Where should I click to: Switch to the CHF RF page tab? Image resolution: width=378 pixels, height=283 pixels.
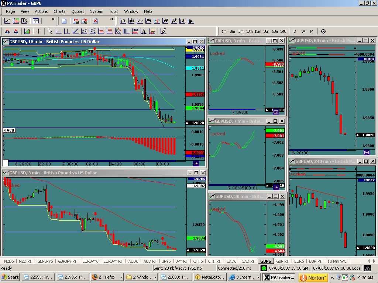(x=214, y=261)
